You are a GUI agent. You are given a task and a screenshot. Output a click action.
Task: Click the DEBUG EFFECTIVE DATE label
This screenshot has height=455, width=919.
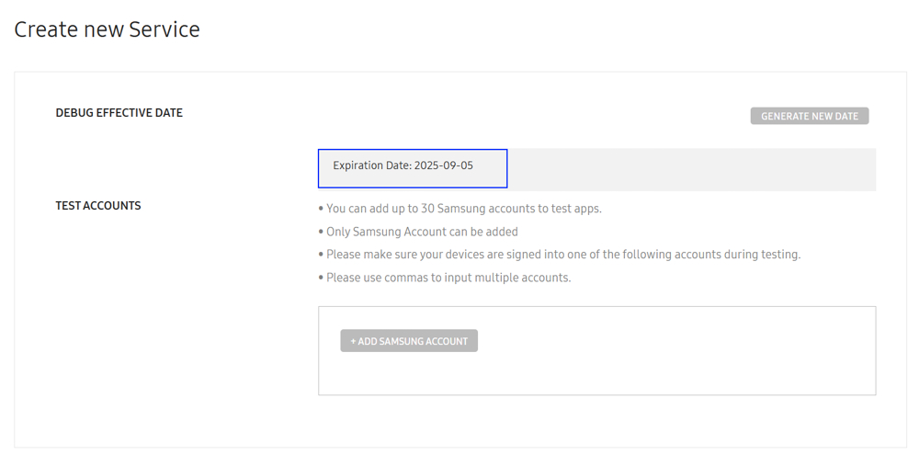tap(119, 112)
